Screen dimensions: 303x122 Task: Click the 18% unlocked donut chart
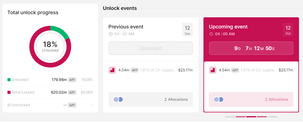coord(50,47)
